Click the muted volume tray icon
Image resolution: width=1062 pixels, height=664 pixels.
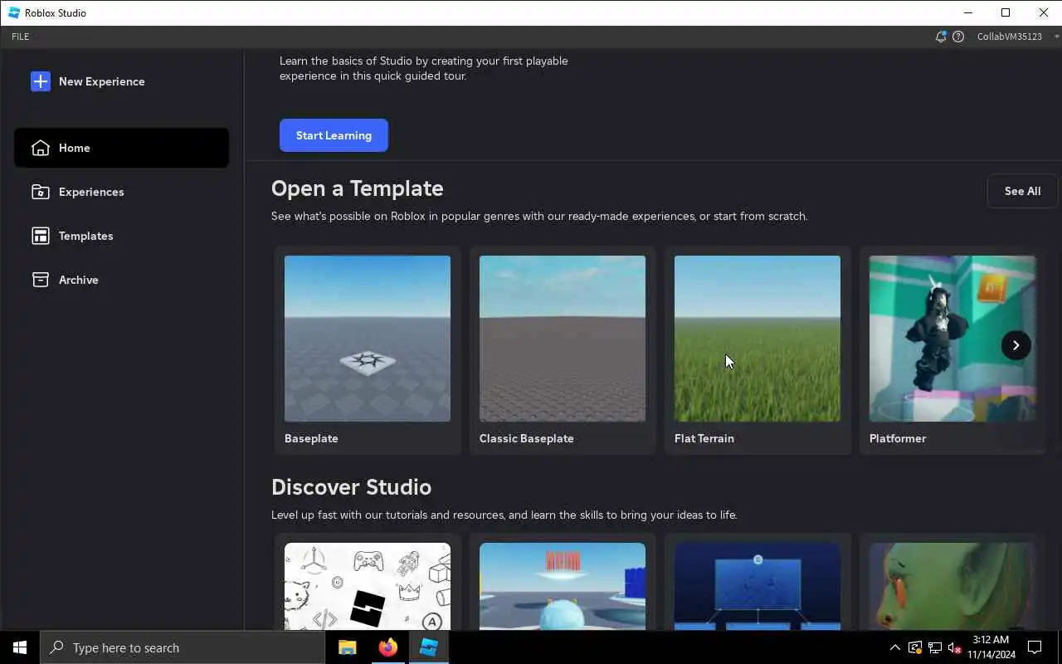tap(954, 647)
